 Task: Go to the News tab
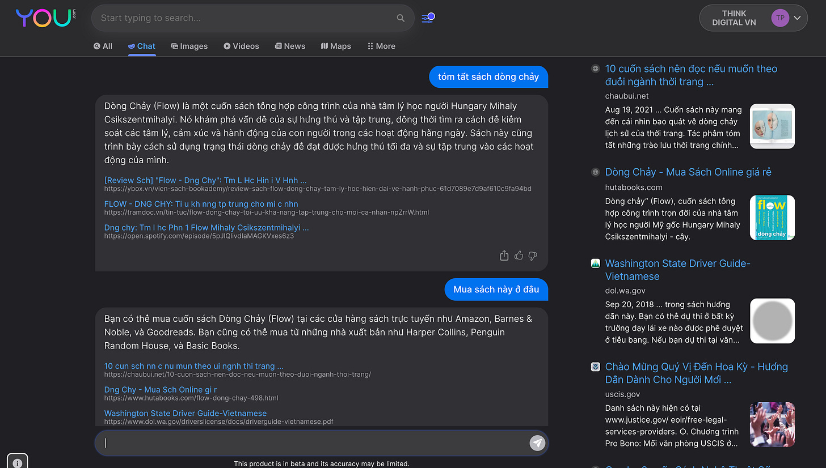[290, 46]
